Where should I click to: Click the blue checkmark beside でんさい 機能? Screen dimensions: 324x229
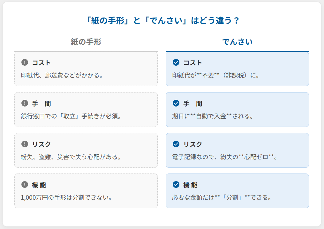tap(176, 184)
